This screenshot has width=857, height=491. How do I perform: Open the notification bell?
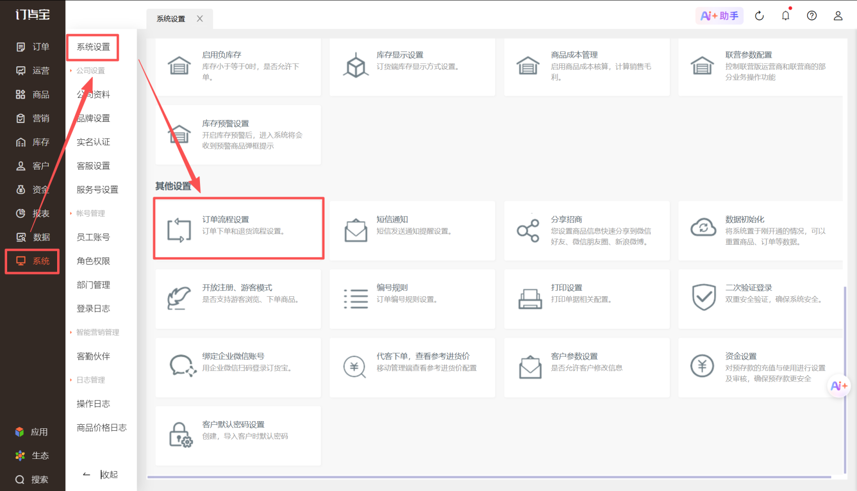click(x=786, y=16)
